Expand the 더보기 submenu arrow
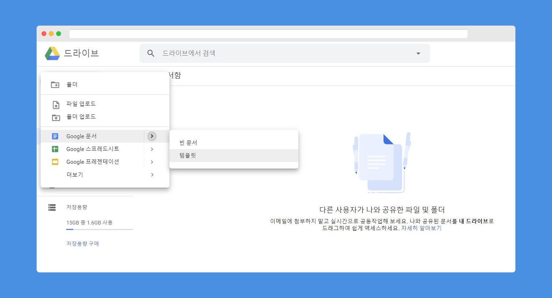 (152, 175)
